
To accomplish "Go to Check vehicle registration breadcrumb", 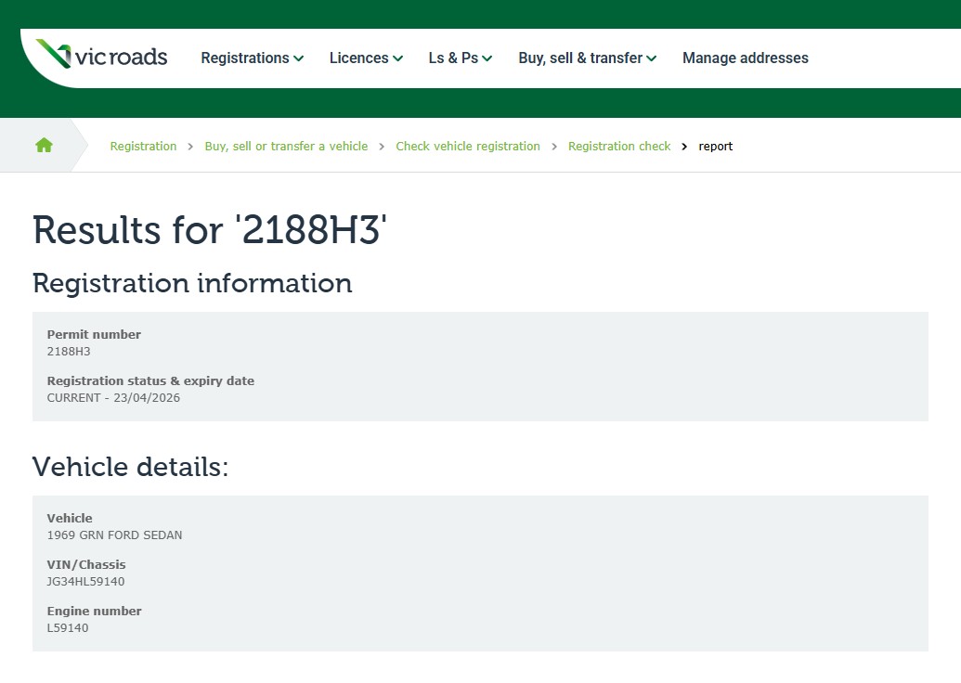I will [x=467, y=147].
